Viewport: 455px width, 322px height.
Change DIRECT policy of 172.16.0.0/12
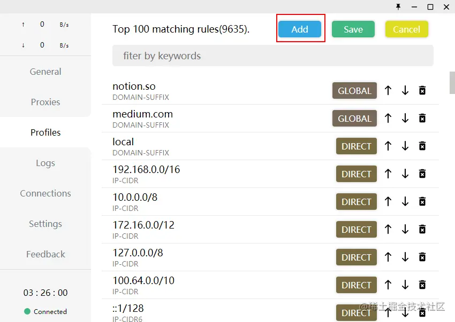coord(357,230)
